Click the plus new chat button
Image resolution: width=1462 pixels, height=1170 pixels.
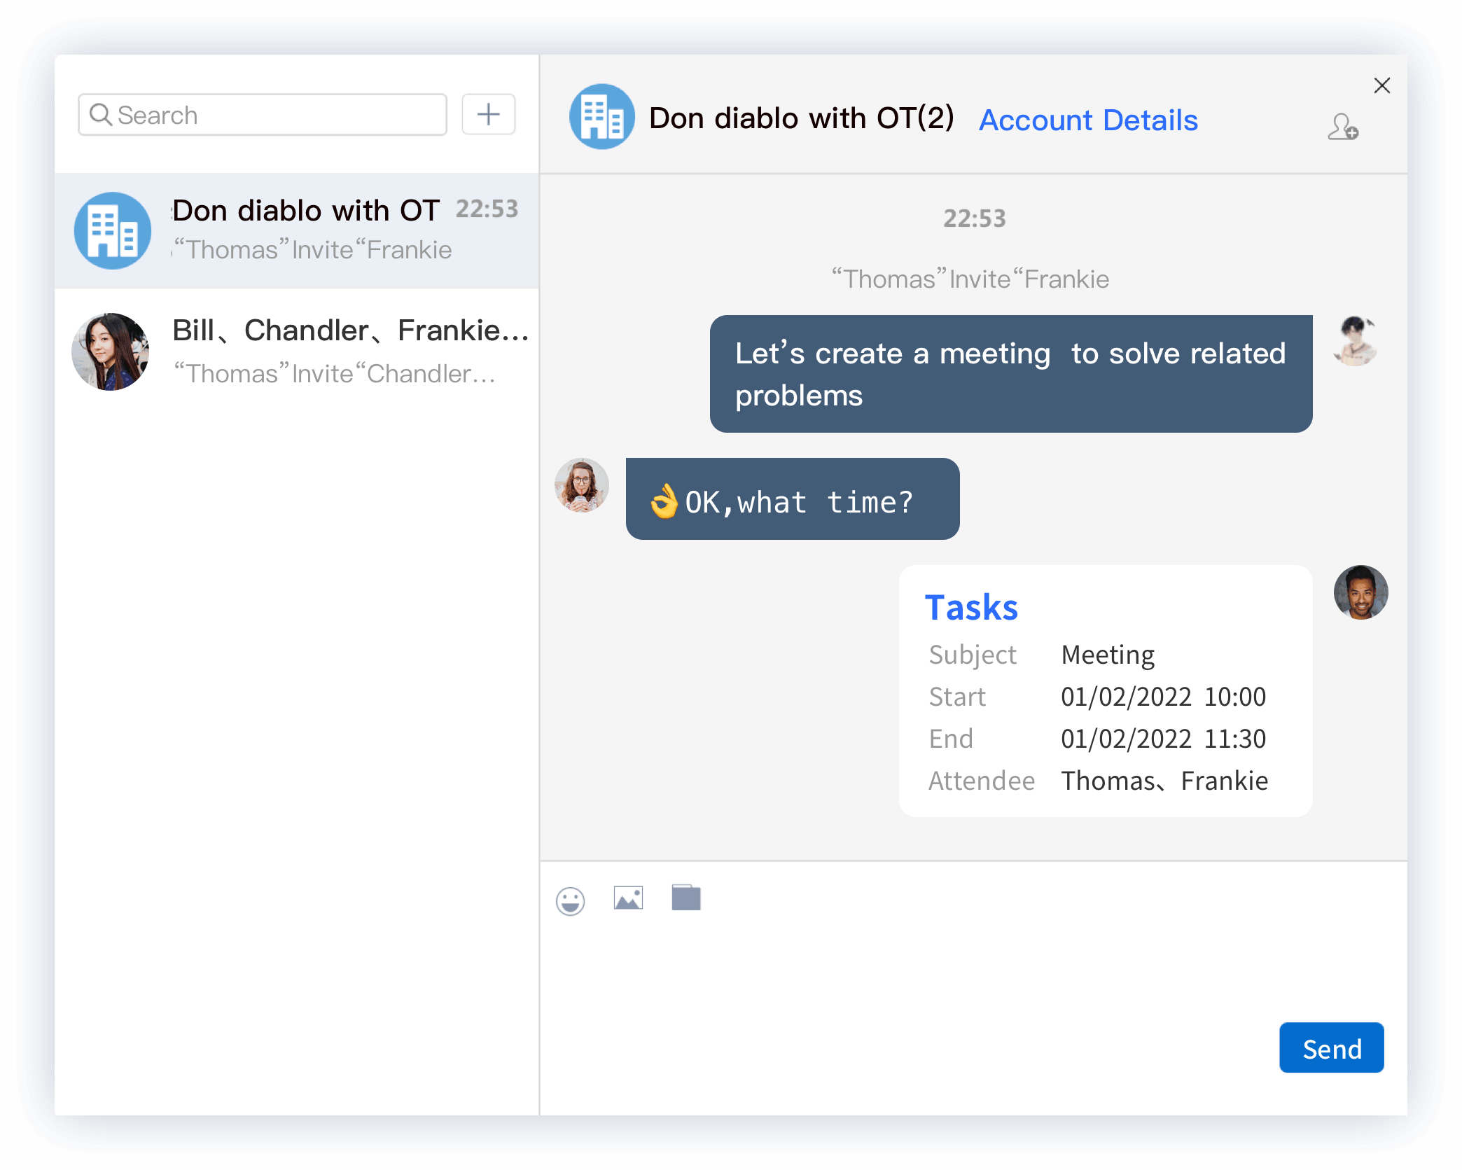click(x=488, y=114)
